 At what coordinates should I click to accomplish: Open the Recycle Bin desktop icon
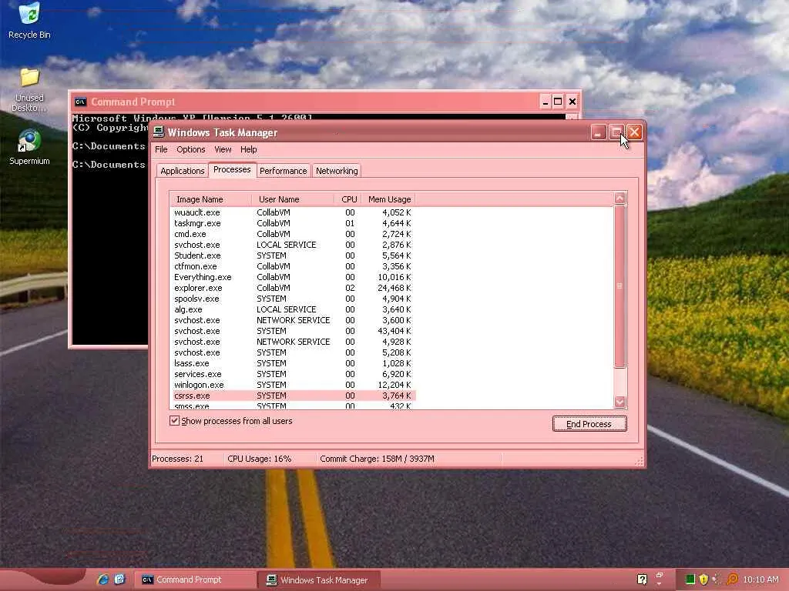tap(29, 20)
